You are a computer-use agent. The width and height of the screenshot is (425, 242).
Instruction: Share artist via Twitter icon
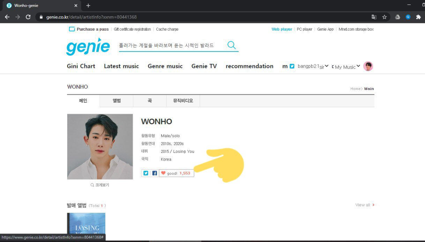point(146,173)
